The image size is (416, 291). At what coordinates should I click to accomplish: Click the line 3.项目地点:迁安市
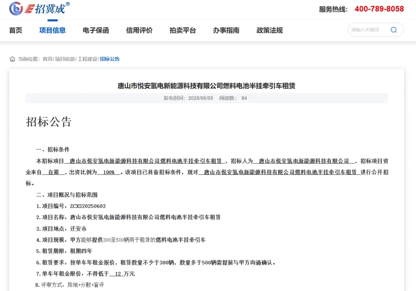point(61,229)
